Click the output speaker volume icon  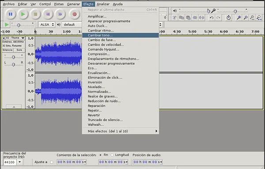click(175, 11)
